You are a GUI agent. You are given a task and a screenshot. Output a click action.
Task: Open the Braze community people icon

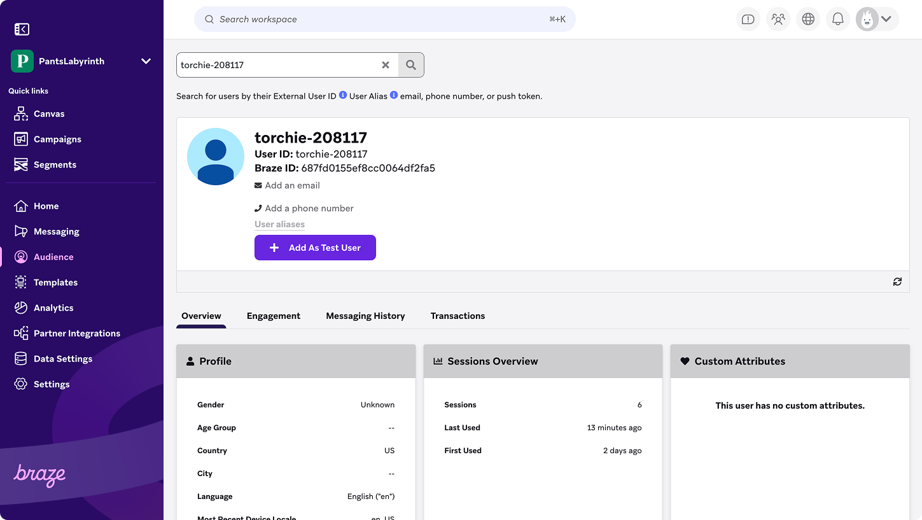pos(778,19)
